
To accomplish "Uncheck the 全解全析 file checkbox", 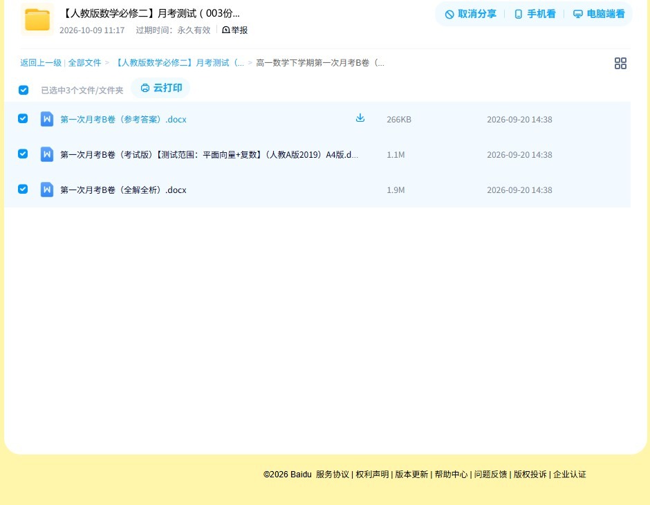I will [x=23, y=189].
